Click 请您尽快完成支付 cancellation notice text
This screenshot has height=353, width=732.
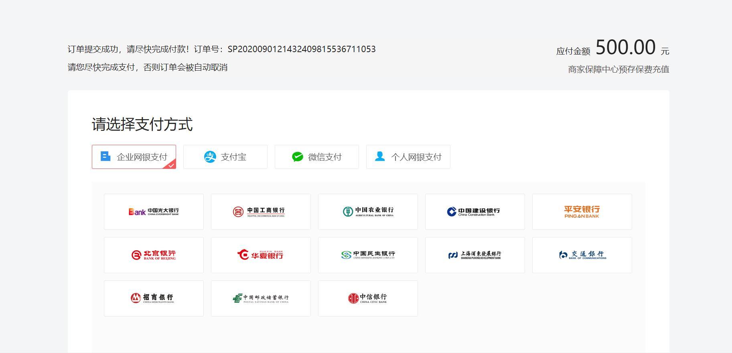[148, 67]
